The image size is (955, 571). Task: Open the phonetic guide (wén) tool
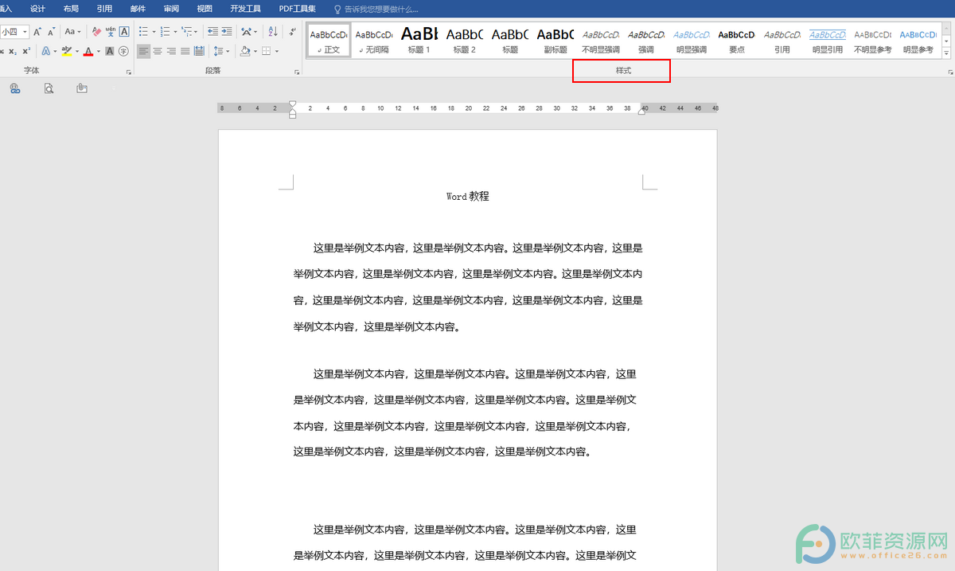coord(111,32)
